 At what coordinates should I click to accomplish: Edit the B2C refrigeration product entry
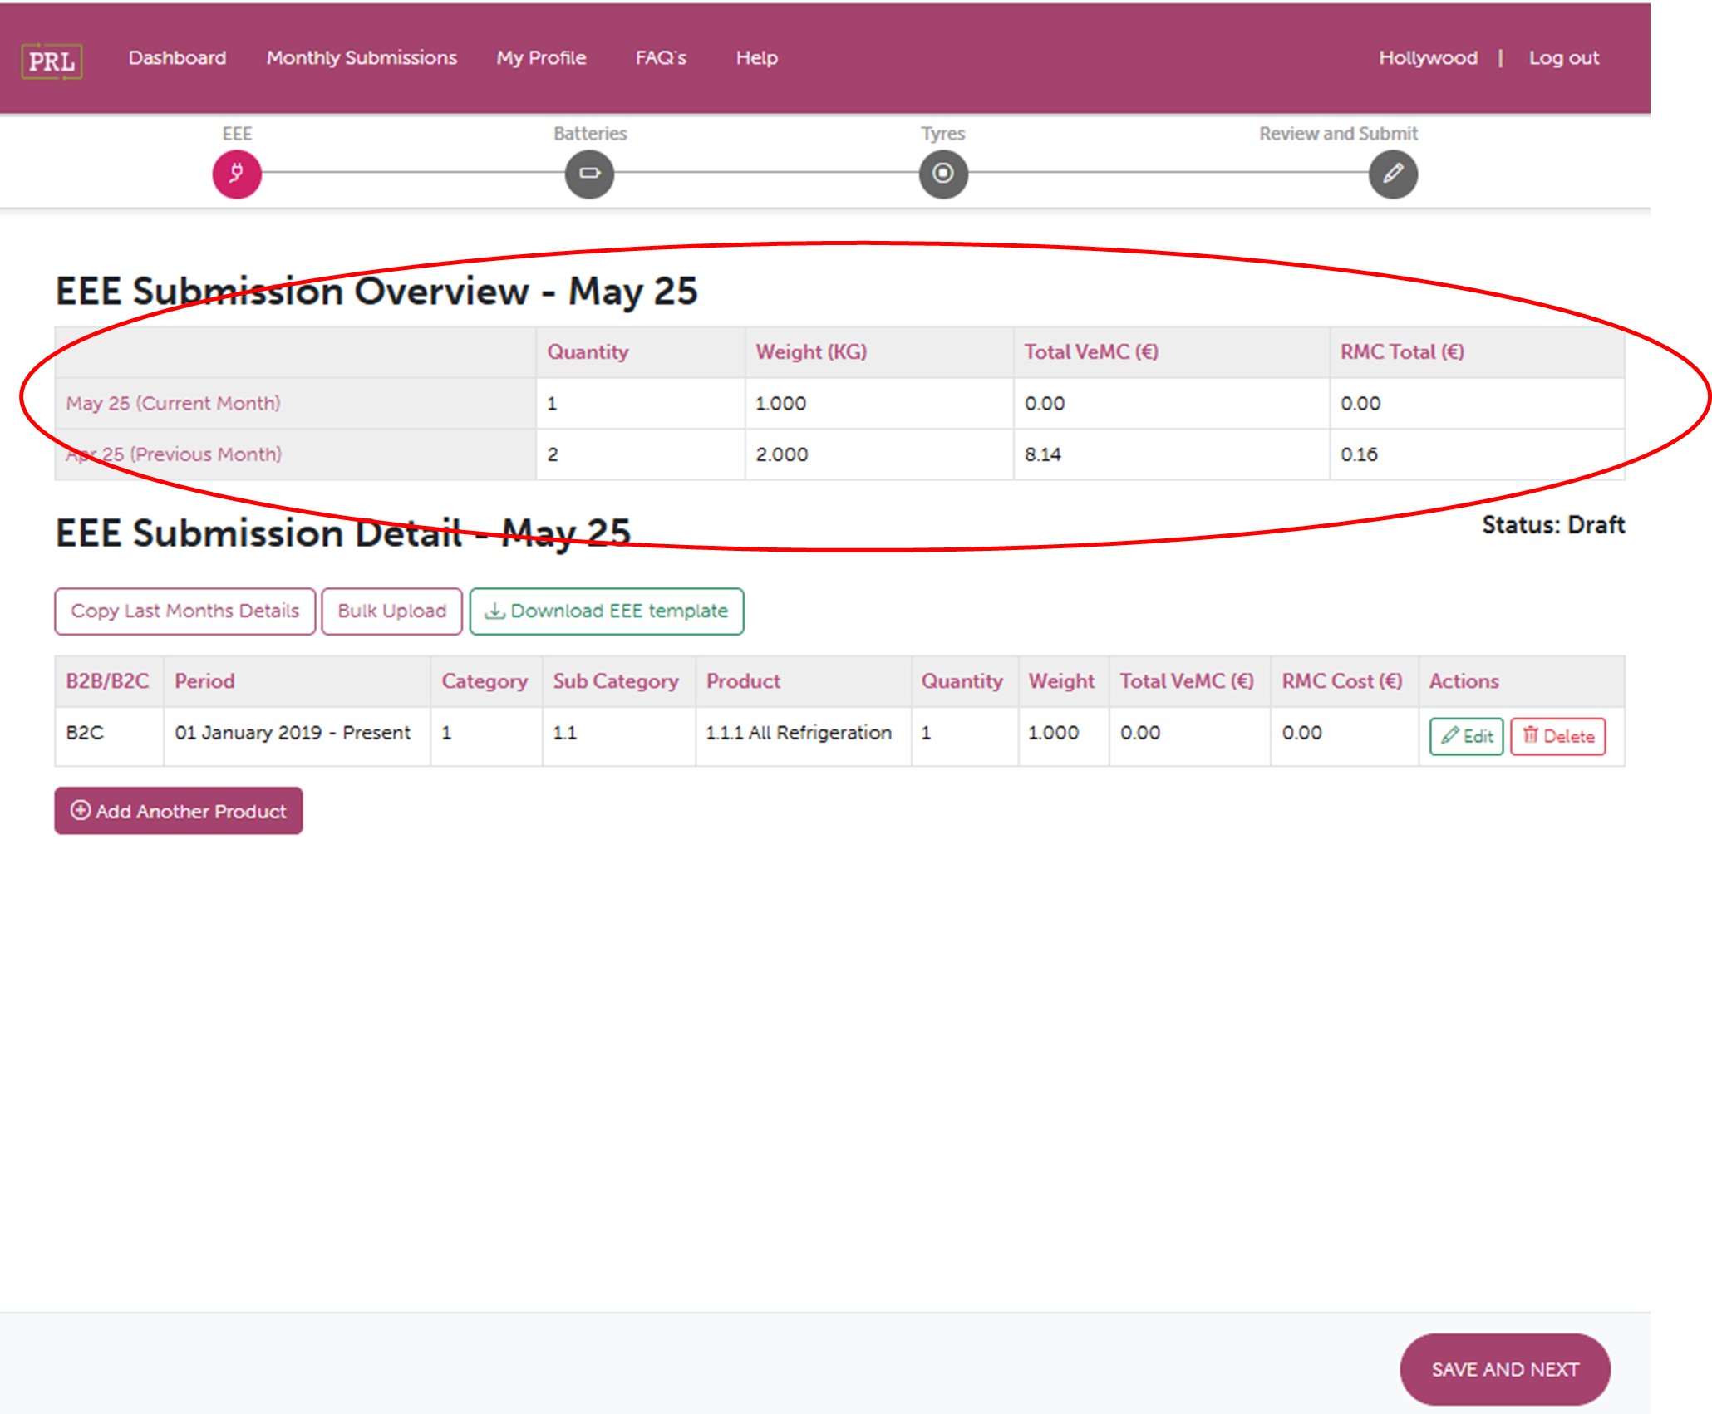pyautogui.click(x=1466, y=735)
